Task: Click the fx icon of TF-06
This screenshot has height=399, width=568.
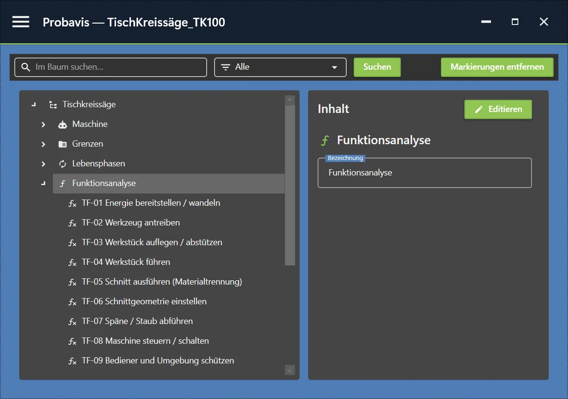Action: pyautogui.click(x=73, y=302)
